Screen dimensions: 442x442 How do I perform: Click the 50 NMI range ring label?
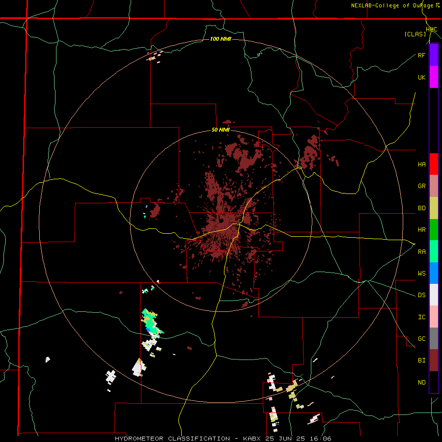221,130
